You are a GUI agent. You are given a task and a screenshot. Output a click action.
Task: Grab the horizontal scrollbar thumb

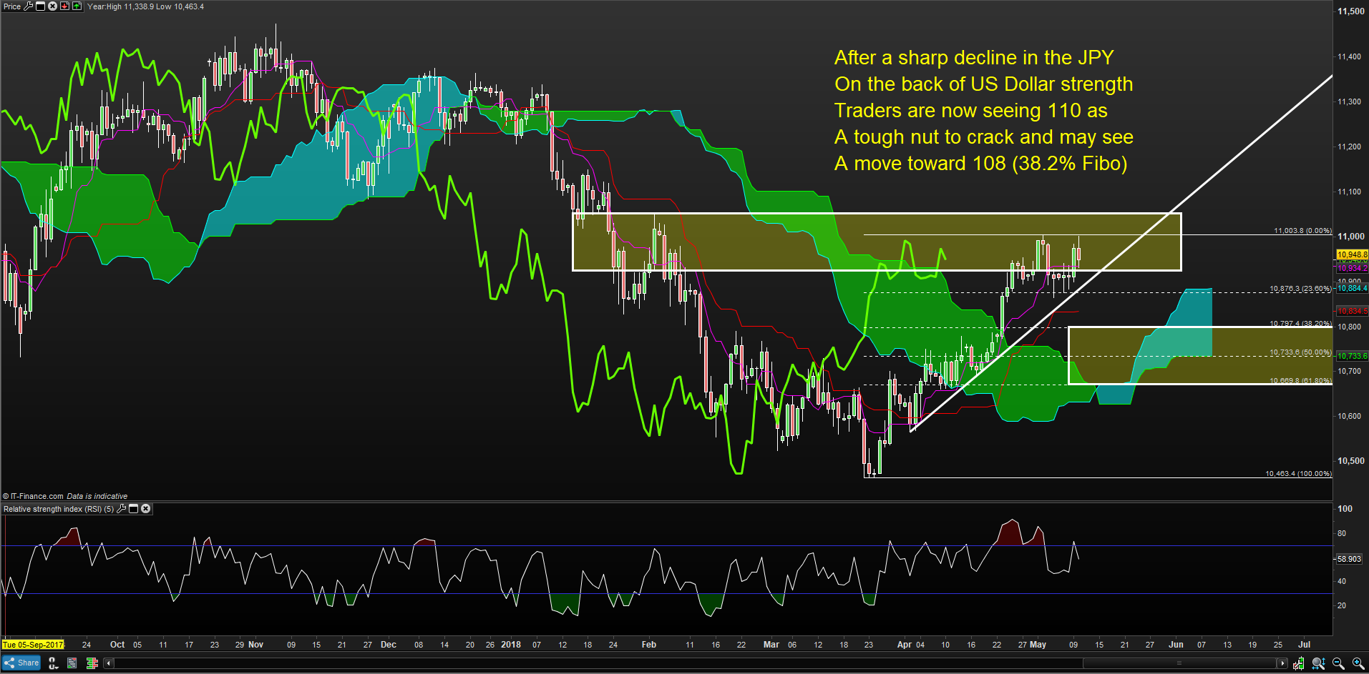1179,663
